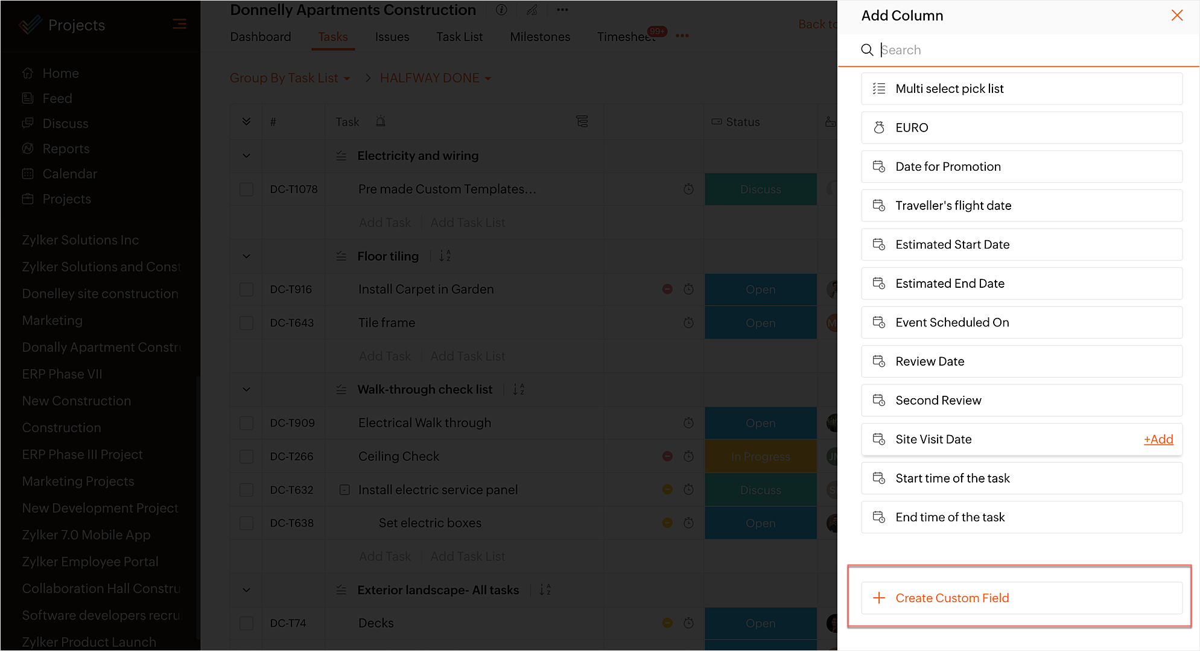The width and height of the screenshot is (1200, 651).
Task: Check the DC-T74 task checkbox
Action: [x=246, y=623]
